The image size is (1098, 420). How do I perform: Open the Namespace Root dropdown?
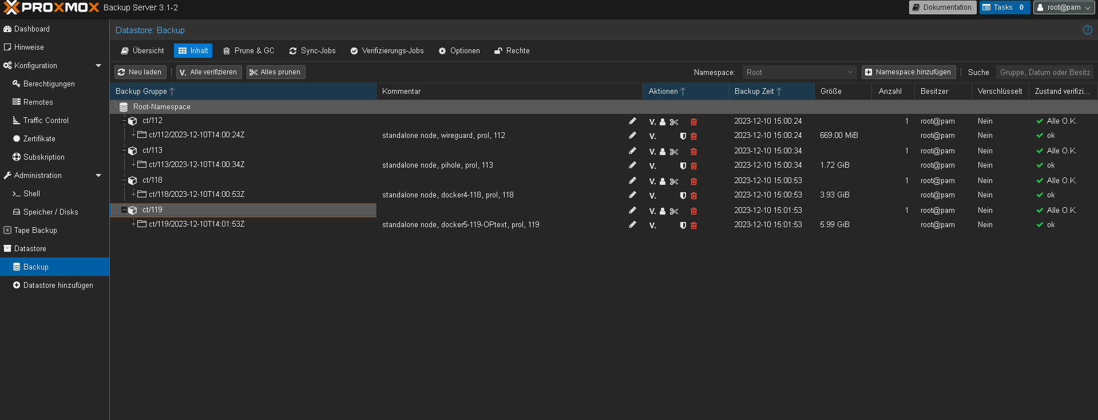(850, 72)
